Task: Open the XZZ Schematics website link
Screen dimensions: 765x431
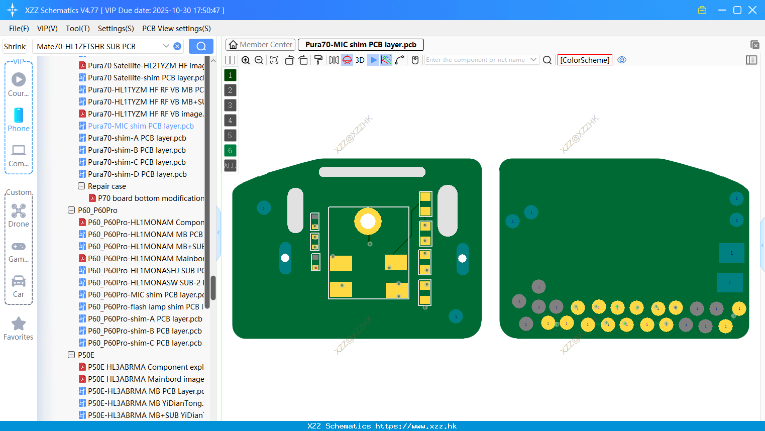Action: [416, 426]
